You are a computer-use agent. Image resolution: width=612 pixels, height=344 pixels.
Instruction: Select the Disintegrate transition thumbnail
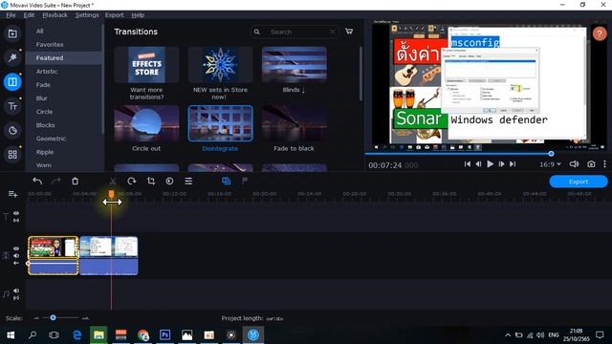coord(221,123)
